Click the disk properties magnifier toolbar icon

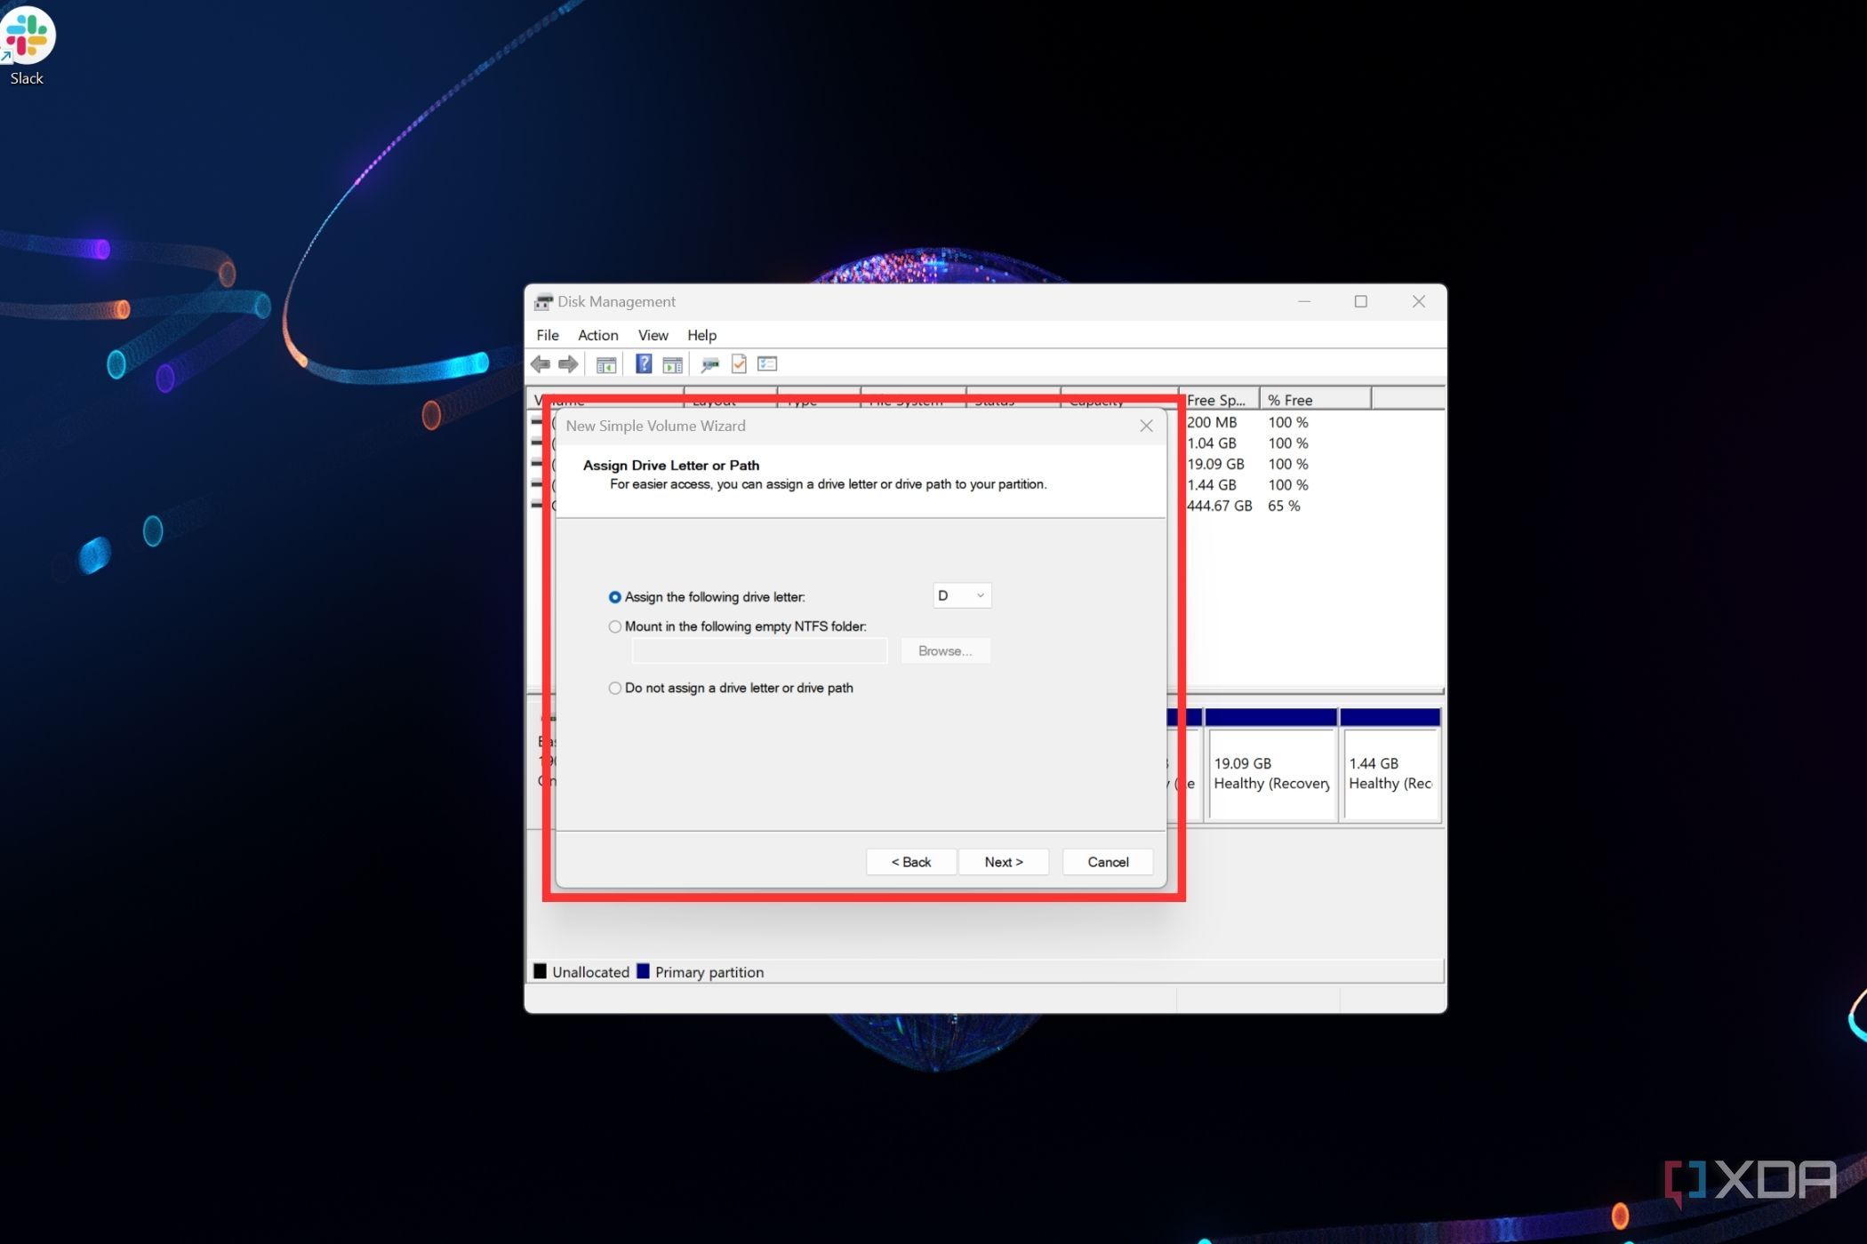[x=709, y=363]
